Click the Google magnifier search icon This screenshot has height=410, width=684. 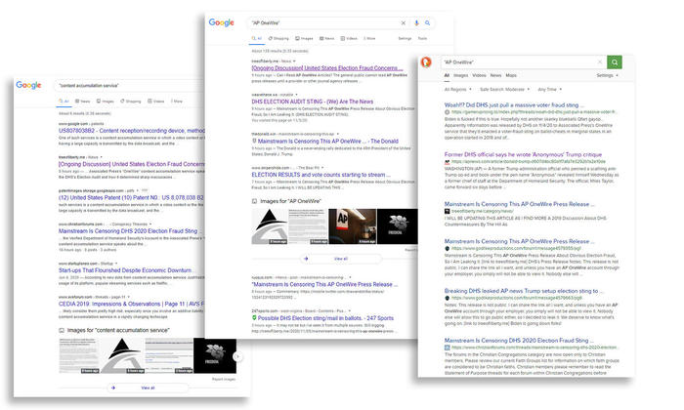(x=428, y=22)
